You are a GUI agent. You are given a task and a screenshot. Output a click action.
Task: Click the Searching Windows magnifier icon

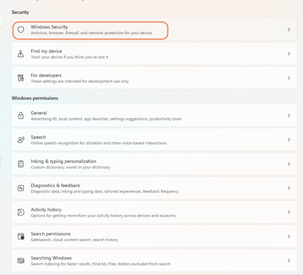[x=21, y=261]
